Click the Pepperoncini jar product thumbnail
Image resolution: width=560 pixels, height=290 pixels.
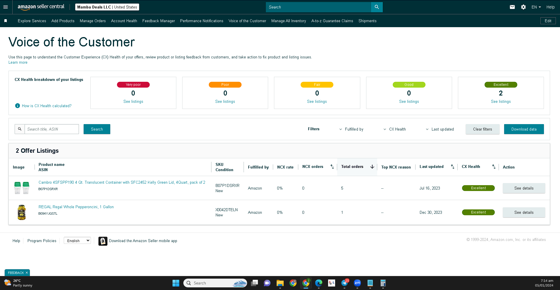22,212
